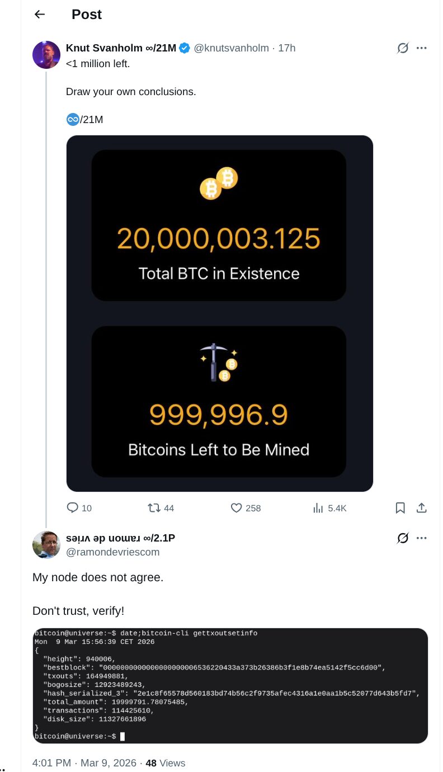443x772 pixels.
Task: Reply to Knut's post via comment icon
Action: pyautogui.click(x=73, y=508)
